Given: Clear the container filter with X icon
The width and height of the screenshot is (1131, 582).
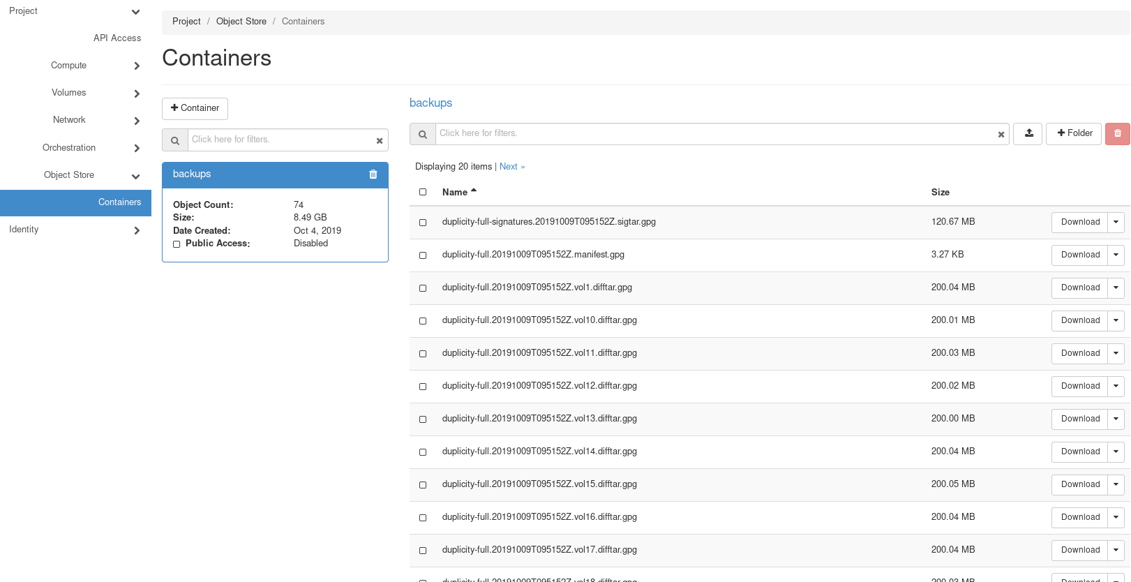Looking at the screenshot, I should 380,141.
